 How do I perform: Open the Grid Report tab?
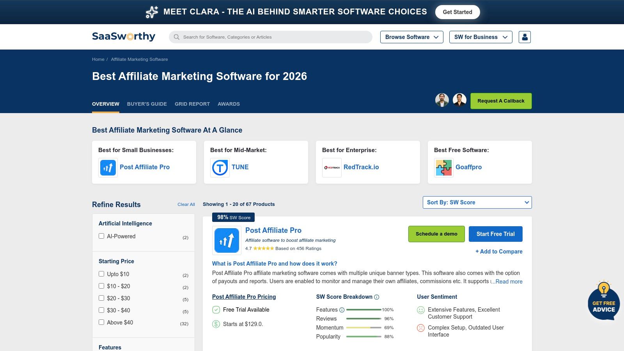coord(192,104)
